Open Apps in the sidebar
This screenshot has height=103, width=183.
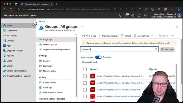point(9,45)
